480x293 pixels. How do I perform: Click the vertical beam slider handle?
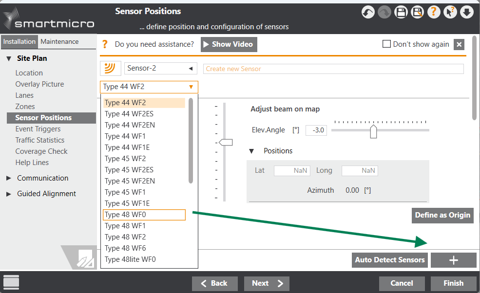point(226,142)
